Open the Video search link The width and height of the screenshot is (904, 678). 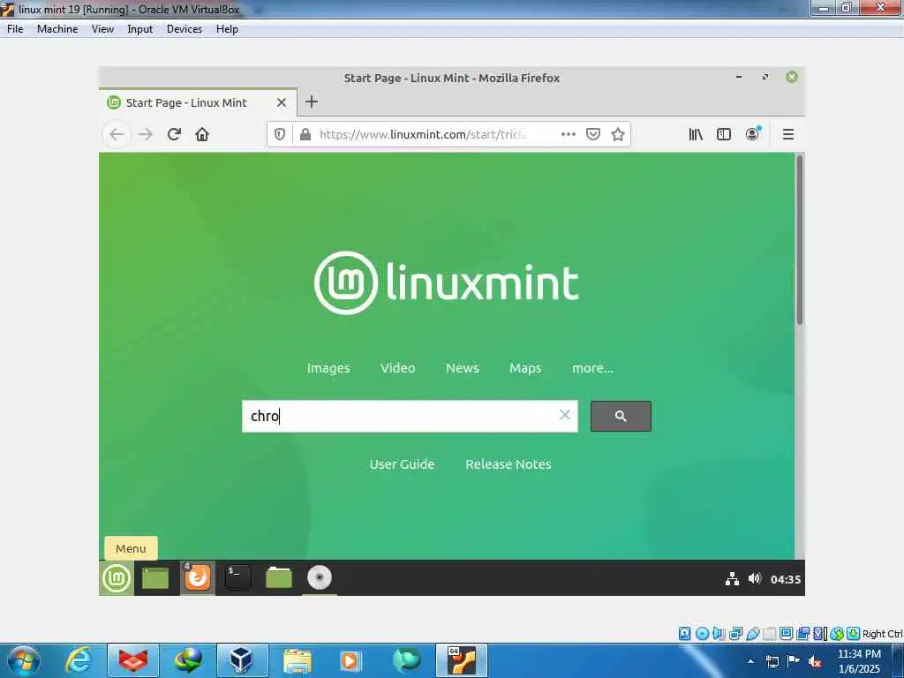click(x=398, y=368)
